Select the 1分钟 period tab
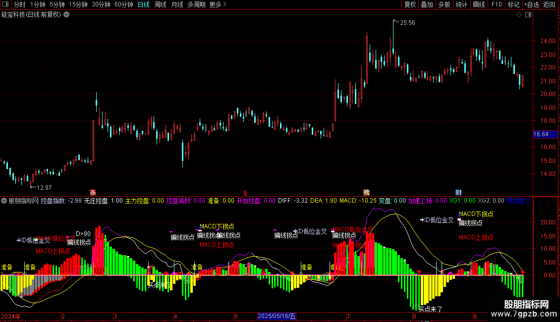This screenshot has height=322, width=560. [38, 4]
